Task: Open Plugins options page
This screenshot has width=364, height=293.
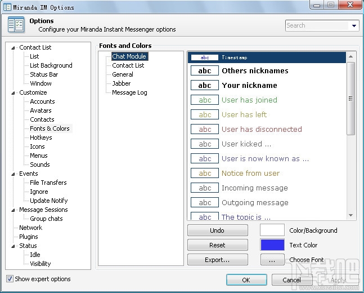Action: tap(29, 237)
